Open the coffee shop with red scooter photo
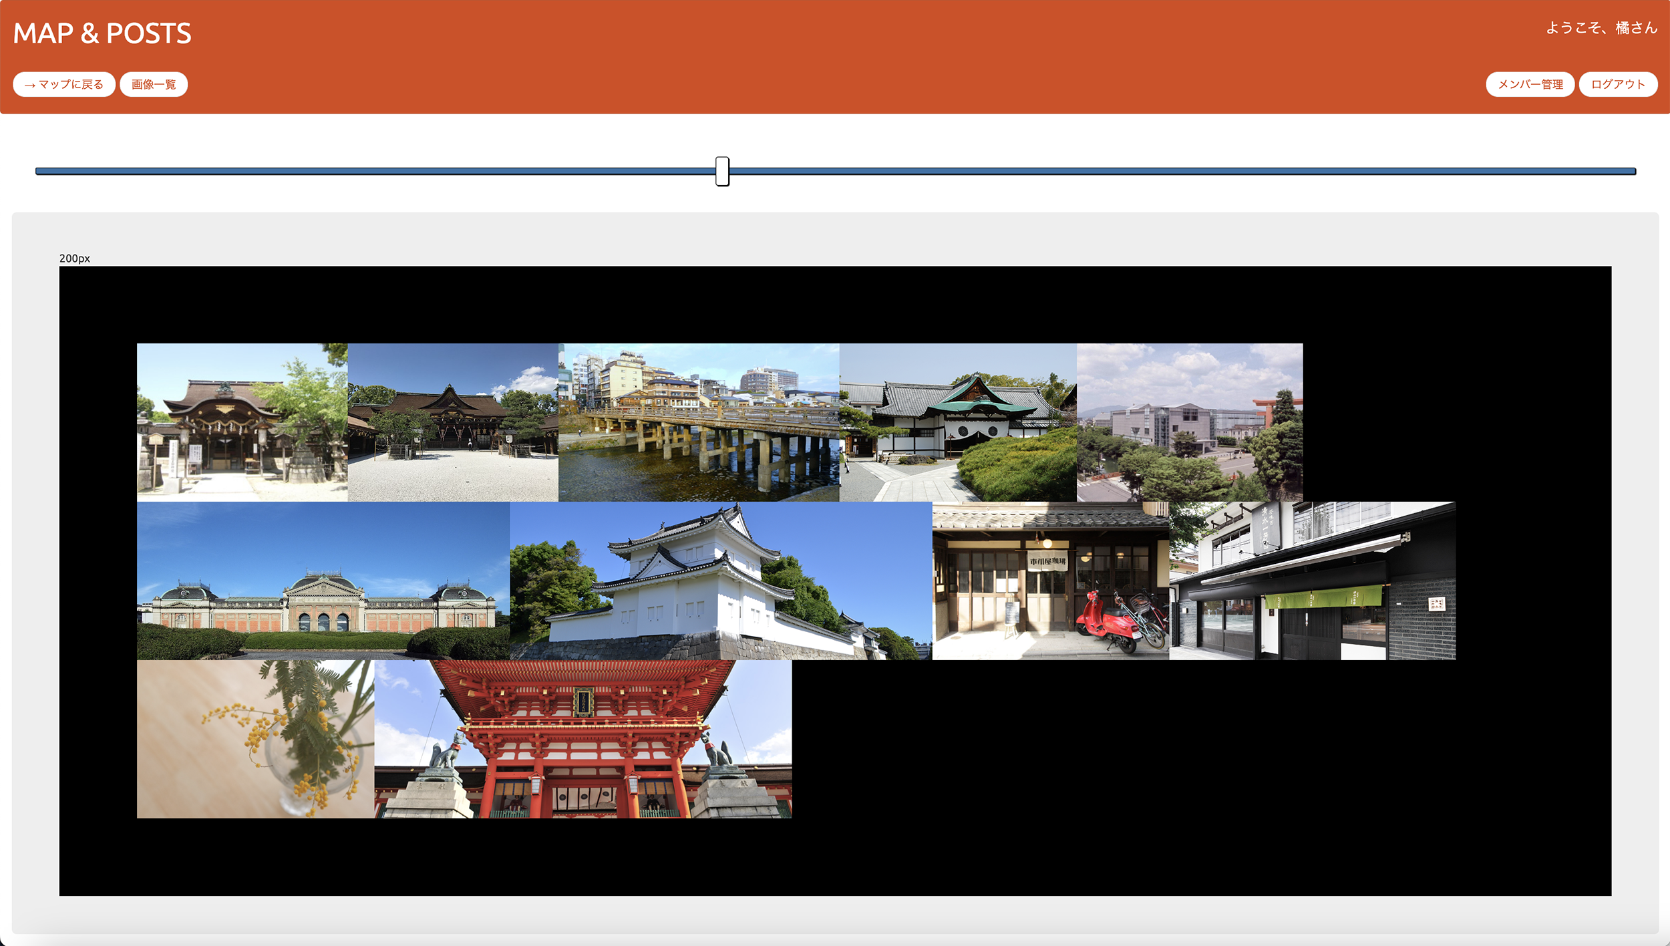 (x=1050, y=581)
